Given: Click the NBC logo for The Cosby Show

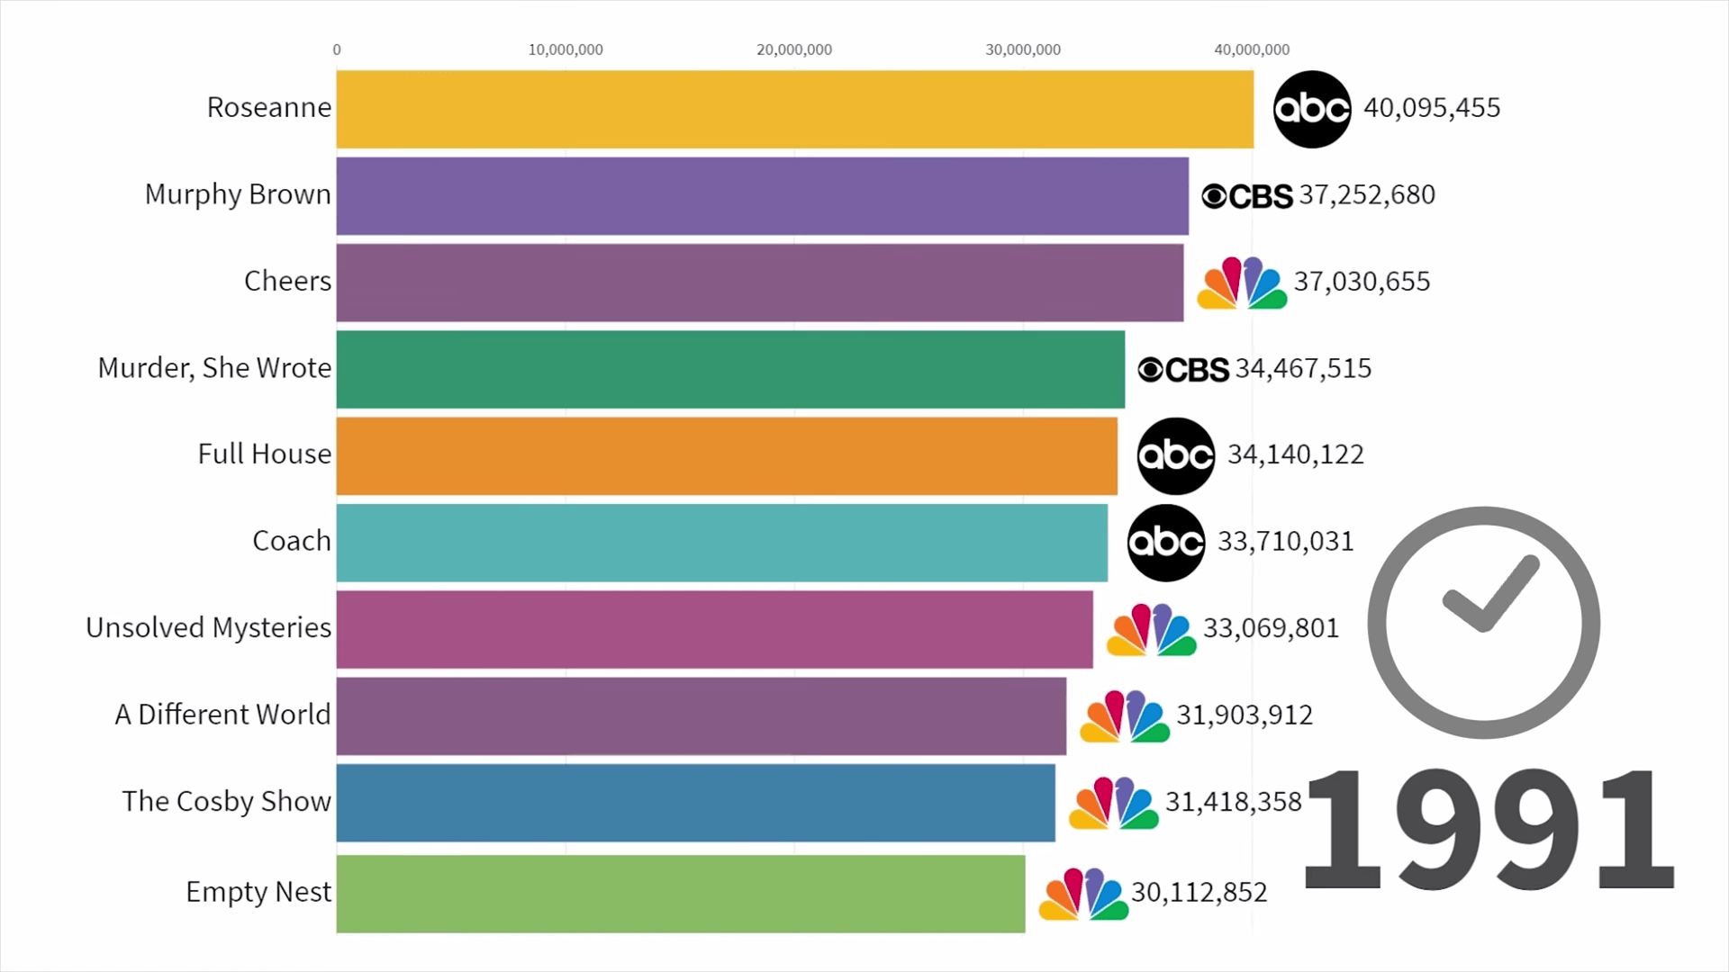Looking at the screenshot, I should [x=1113, y=803].
